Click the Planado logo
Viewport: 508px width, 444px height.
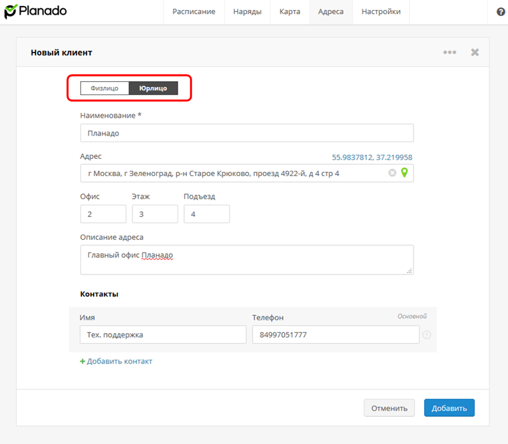[x=35, y=11]
